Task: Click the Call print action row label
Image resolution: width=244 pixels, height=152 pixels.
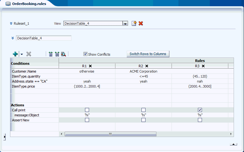Action: coord(19,110)
